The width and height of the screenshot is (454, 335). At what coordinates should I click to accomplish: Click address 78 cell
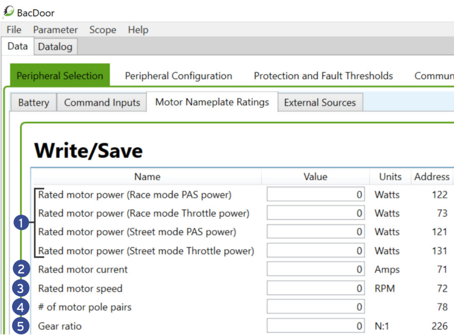[442, 307]
